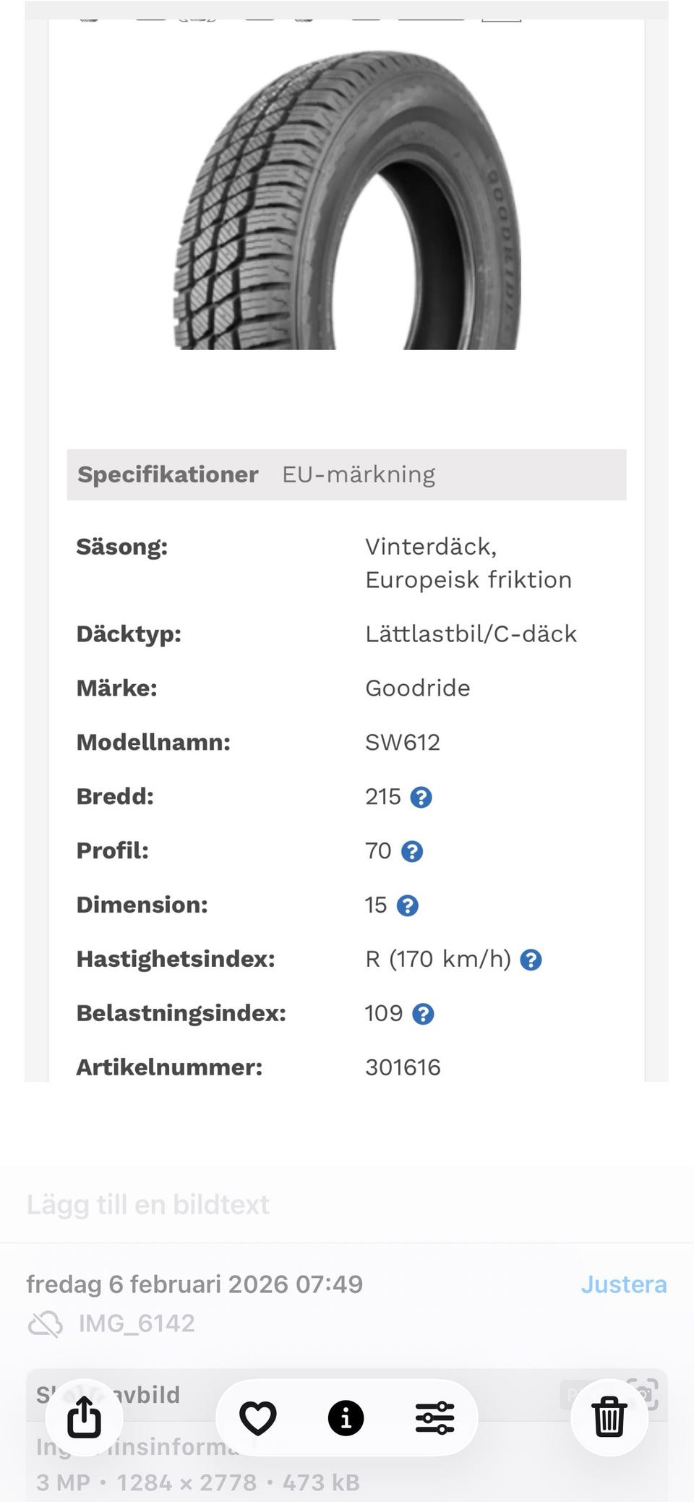This screenshot has height=1502, width=694.
Task: Open the Hastighetsindex help question mark
Action: [x=531, y=960]
